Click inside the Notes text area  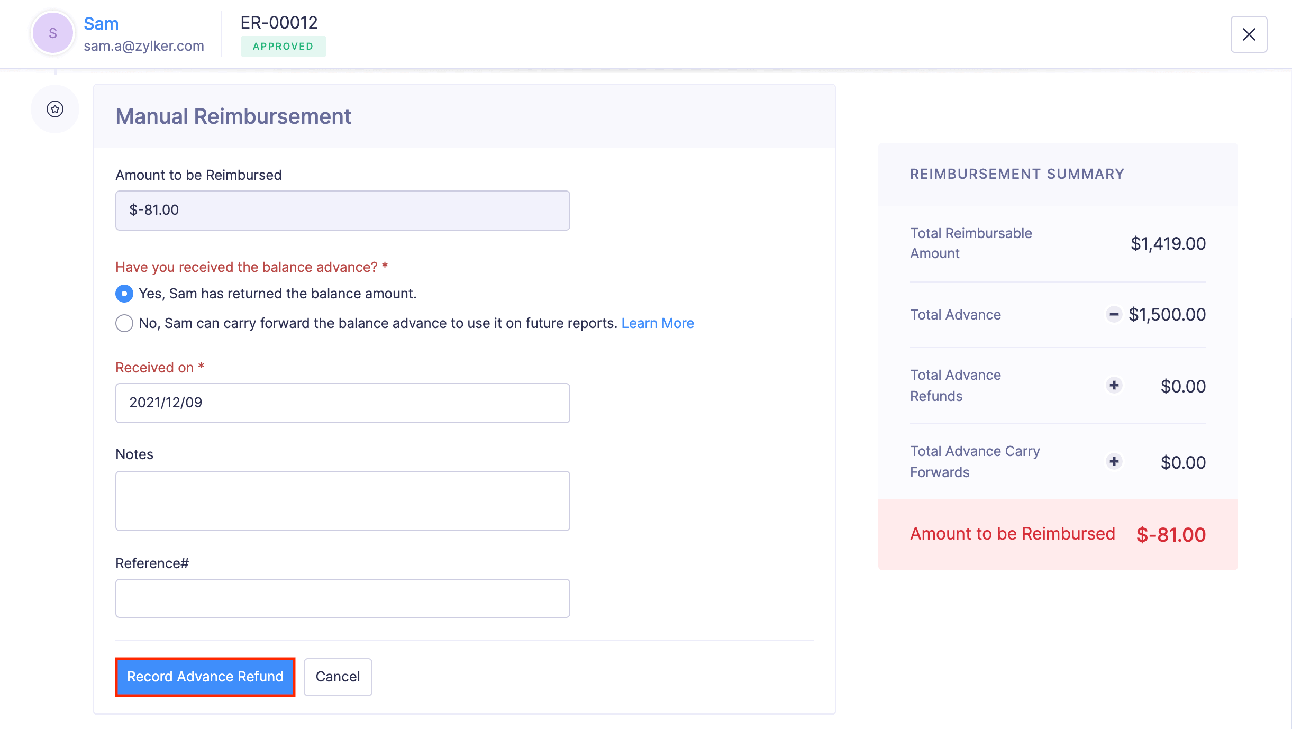click(342, 500)
